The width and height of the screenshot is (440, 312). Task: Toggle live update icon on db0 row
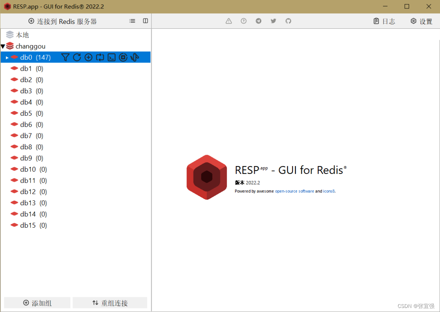click(100, 57)
